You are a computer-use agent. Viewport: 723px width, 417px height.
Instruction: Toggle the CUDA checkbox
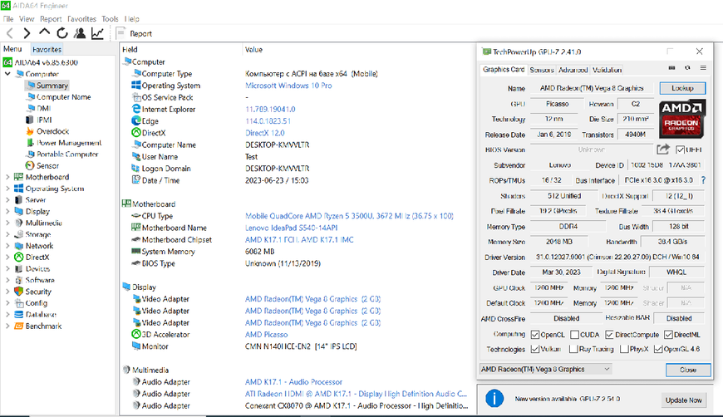click(574, 335)
